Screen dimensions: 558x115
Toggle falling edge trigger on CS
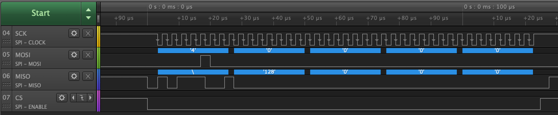(82, 98)
